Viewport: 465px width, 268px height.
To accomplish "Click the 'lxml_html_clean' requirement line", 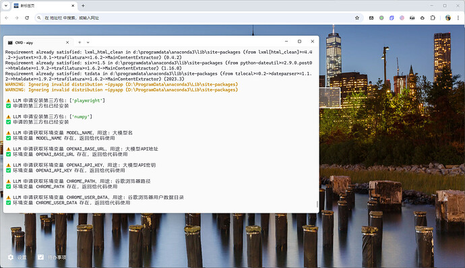I will [x=158, y=55].
